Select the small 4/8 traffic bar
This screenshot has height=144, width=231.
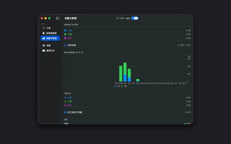coord(138,80)
